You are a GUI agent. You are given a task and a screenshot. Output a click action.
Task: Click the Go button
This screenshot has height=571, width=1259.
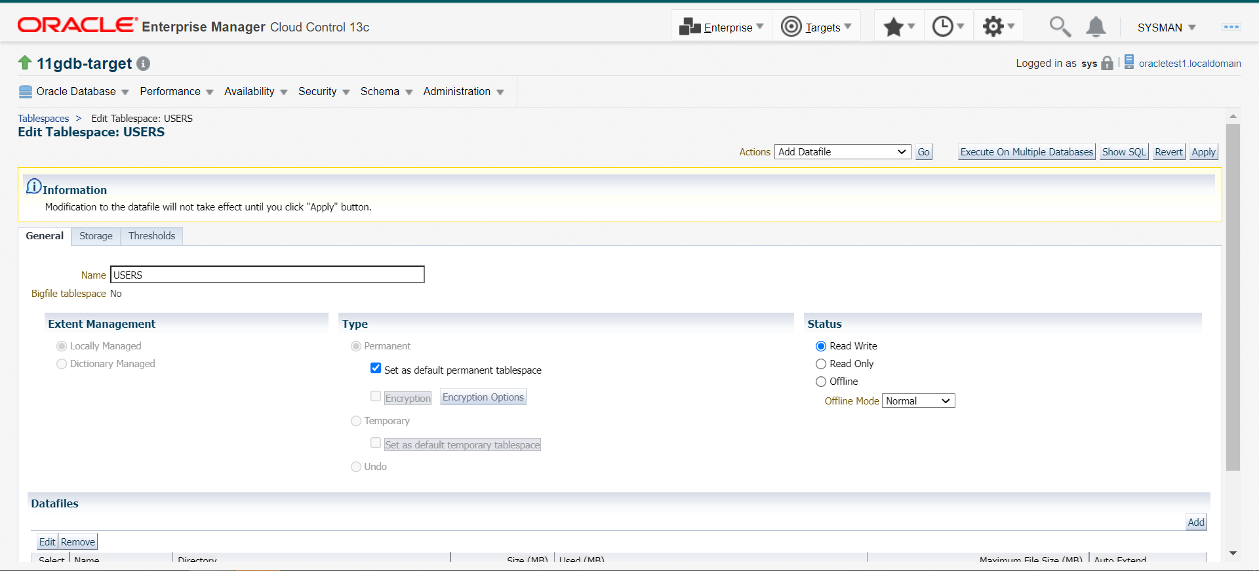click(923, 152)
